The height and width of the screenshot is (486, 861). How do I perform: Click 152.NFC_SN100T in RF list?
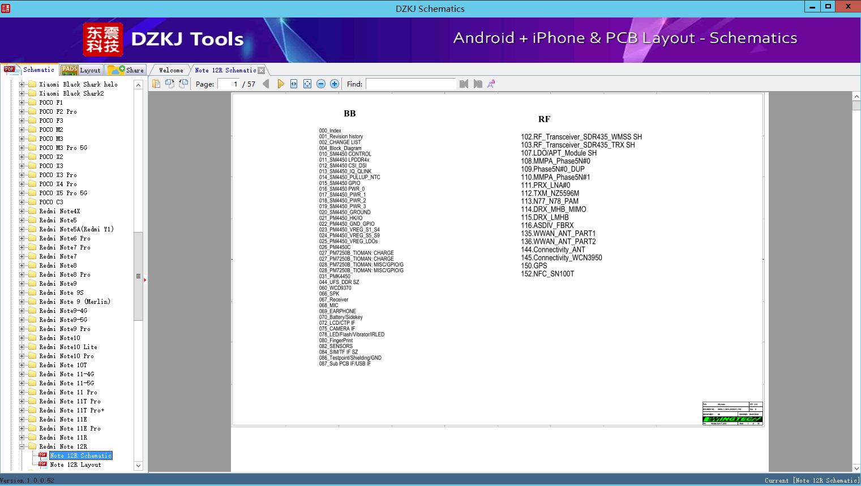pyautogui.click(x=547, y=274)
